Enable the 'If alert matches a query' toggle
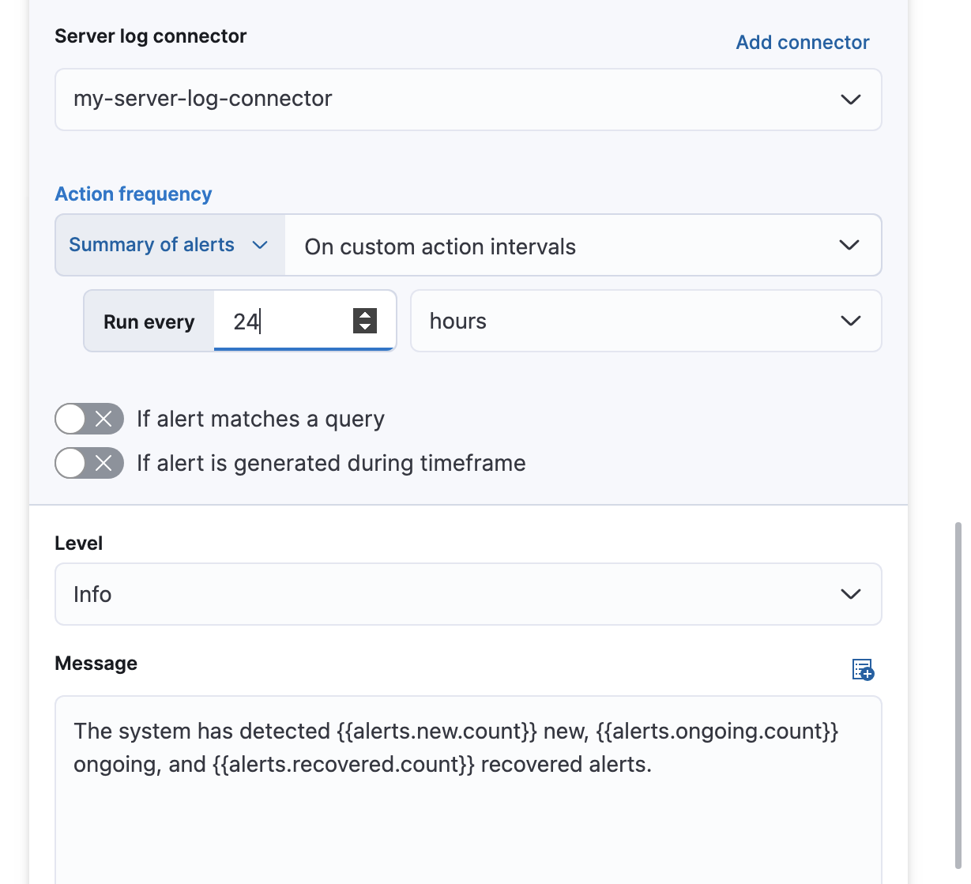Screen dimensions: 971x884 pos(89,419)
